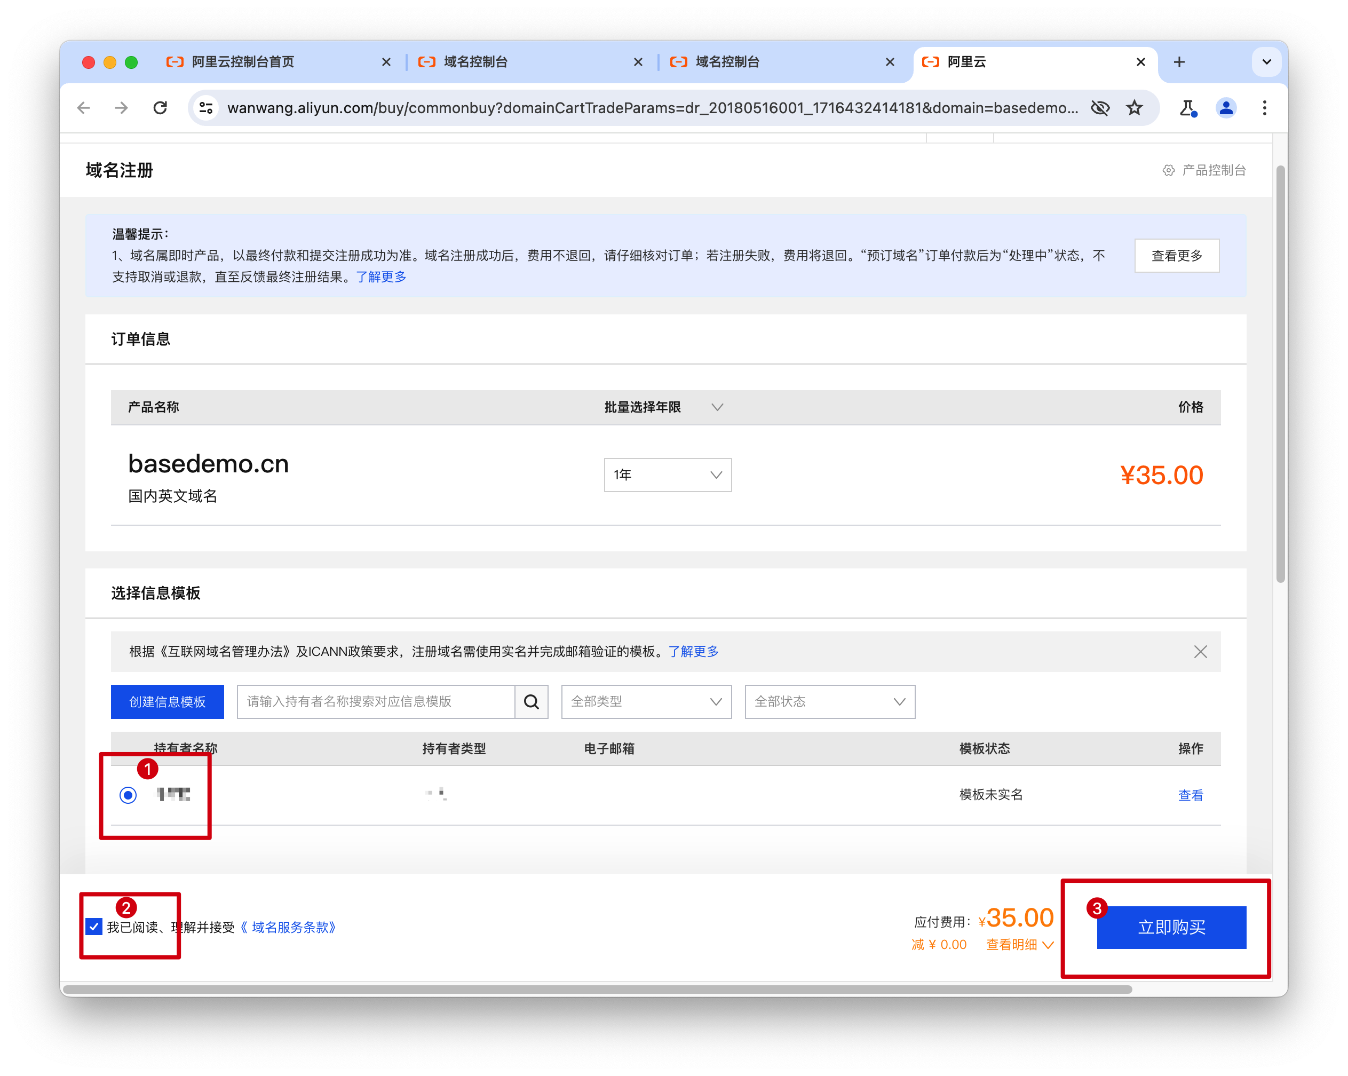Screen dimensions: 1348x1076
Task: Go back with the browser back arrow
Action: coord(84,108)
